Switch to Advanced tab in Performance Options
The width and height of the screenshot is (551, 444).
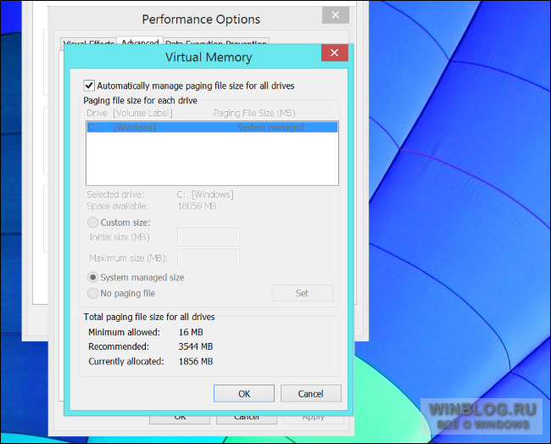140,42
